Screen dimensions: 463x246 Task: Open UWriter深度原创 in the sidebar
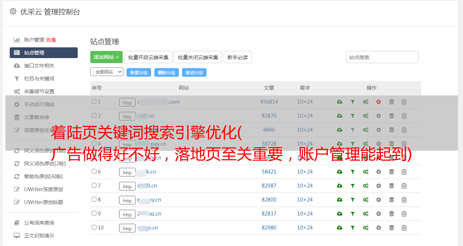(x=44, y=189)
